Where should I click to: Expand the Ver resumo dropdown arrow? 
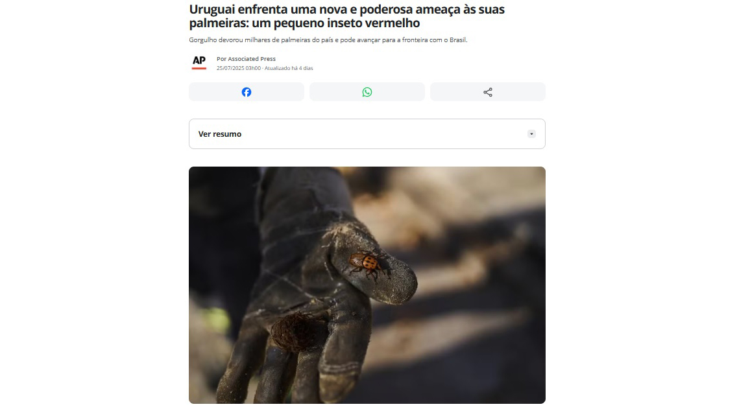[x=531, y=134]
